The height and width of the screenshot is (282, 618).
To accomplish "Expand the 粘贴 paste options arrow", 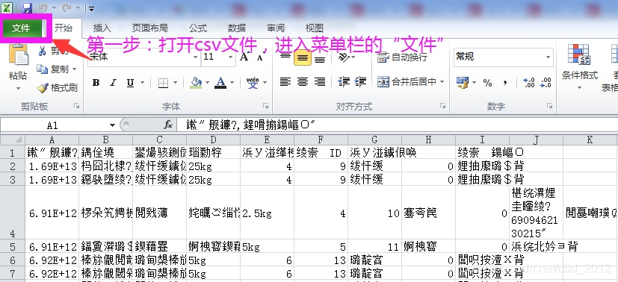I will (x=18, y=89).
